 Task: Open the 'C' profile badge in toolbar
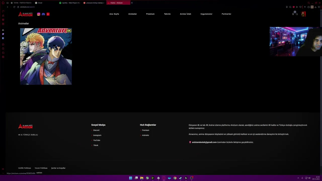(312, 7)
